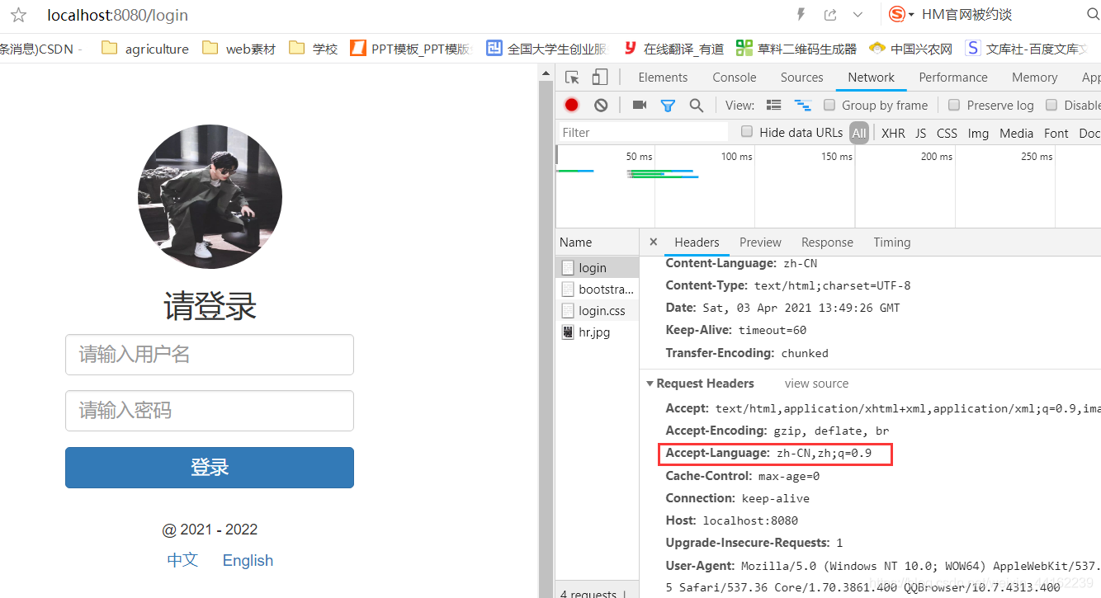Select the login request row
Screen dimensions: 1101x598
598,267
